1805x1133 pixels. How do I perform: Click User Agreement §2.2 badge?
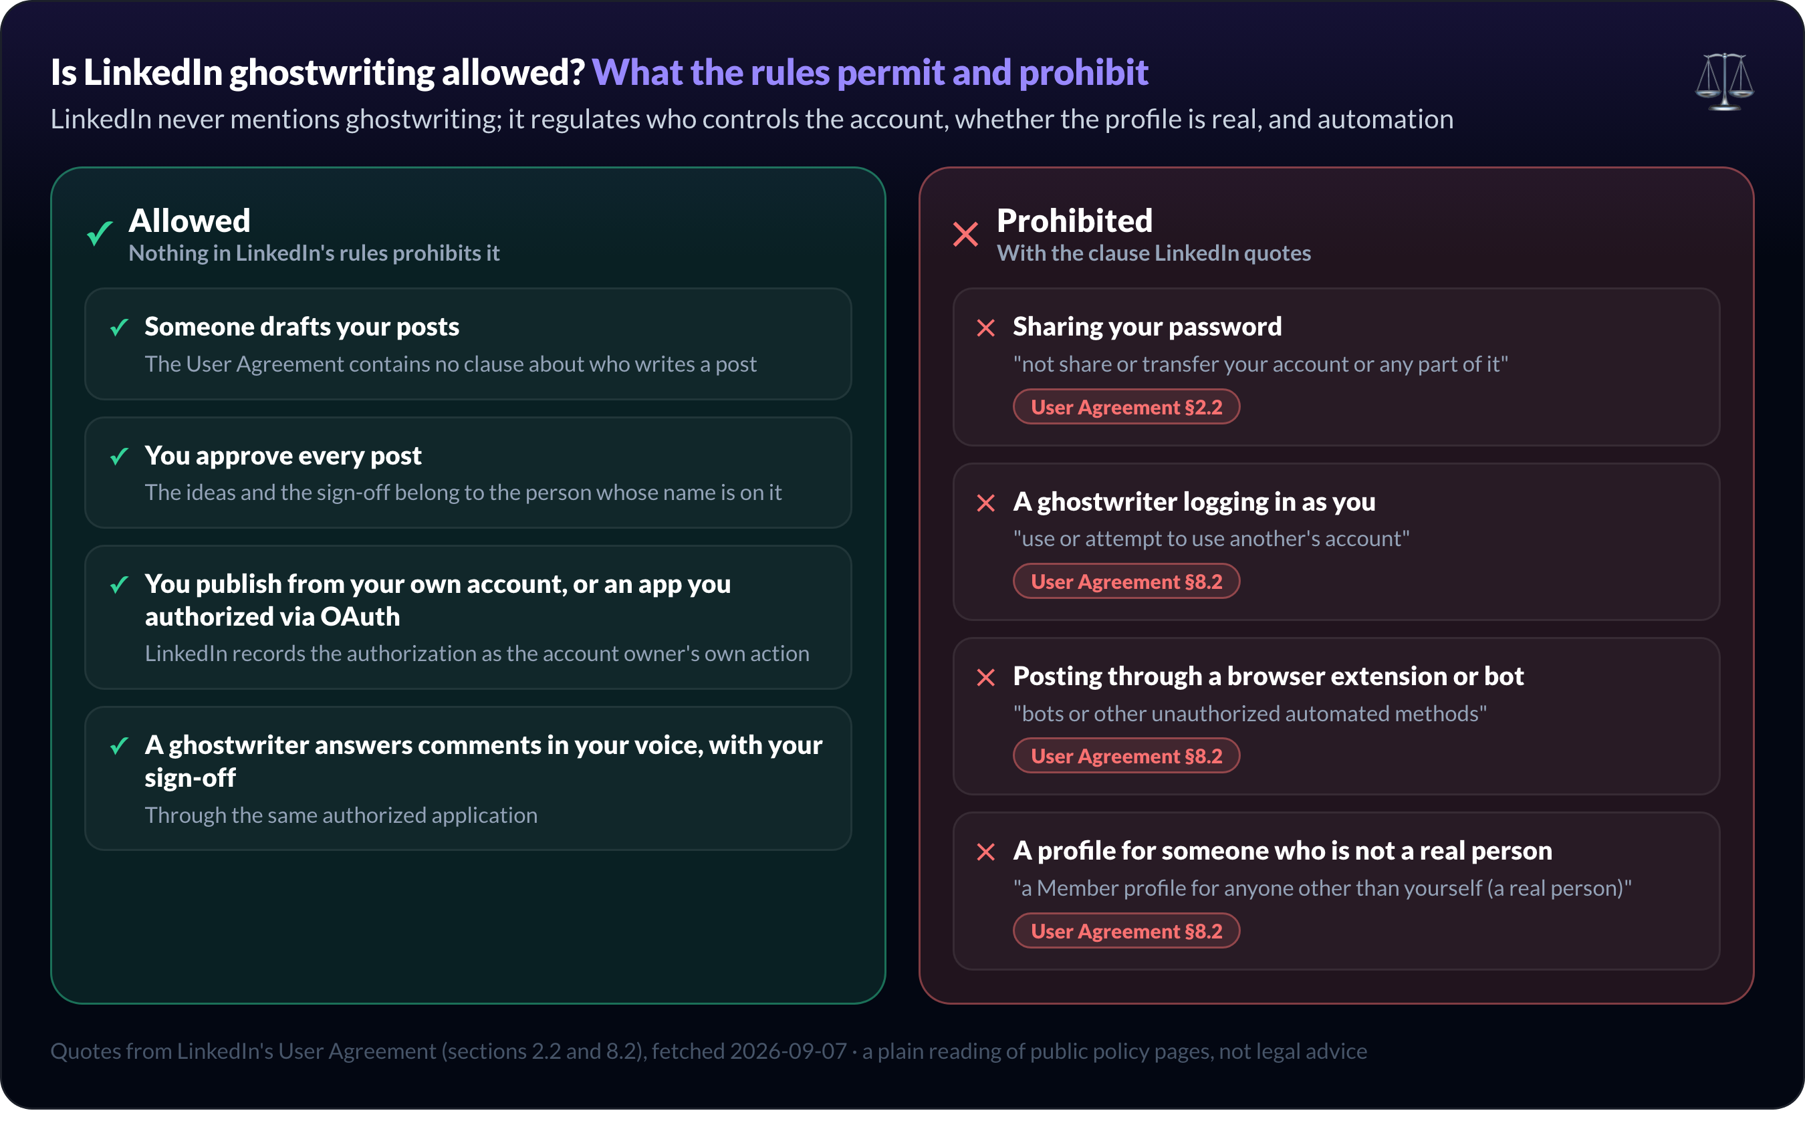point(1126,407)
